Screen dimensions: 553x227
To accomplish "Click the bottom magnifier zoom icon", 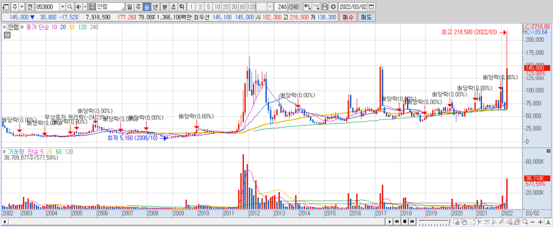I will 525,222.
